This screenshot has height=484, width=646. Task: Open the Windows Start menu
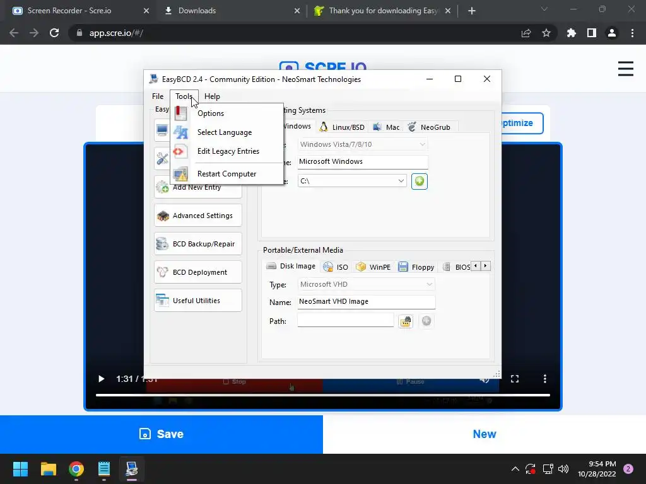point(20,469)
